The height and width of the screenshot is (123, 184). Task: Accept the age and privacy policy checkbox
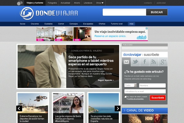(125, 97)
